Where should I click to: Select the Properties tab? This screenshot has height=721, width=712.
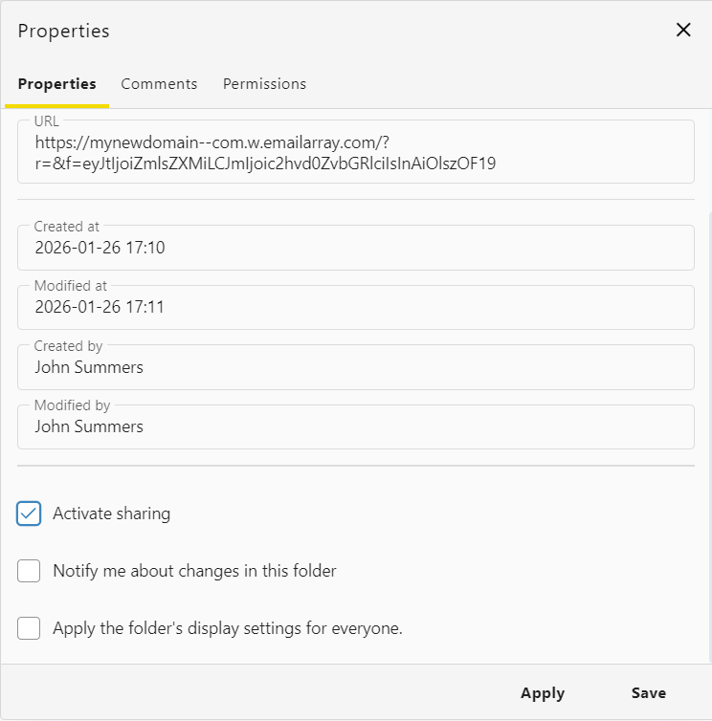[56, 84]
